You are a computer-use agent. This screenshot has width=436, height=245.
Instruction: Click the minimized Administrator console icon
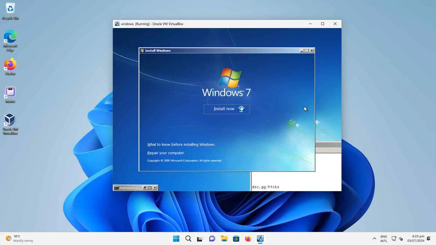click(116, 188)
